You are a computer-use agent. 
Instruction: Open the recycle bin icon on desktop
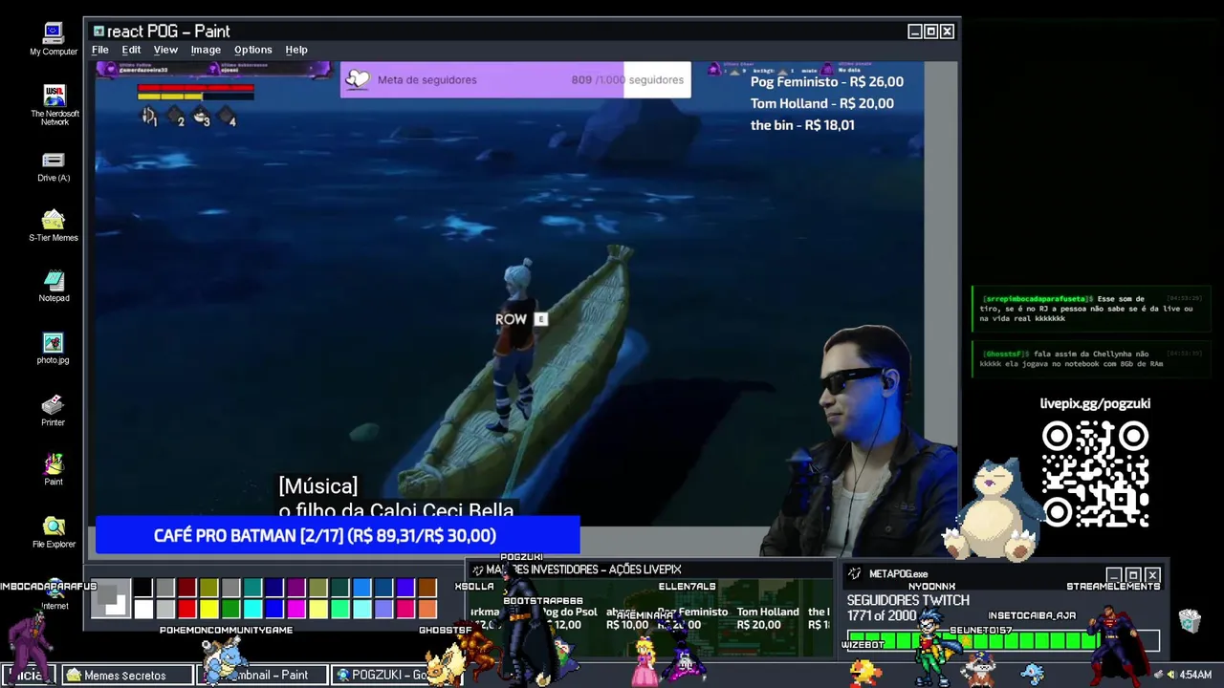coord(1190,621)
